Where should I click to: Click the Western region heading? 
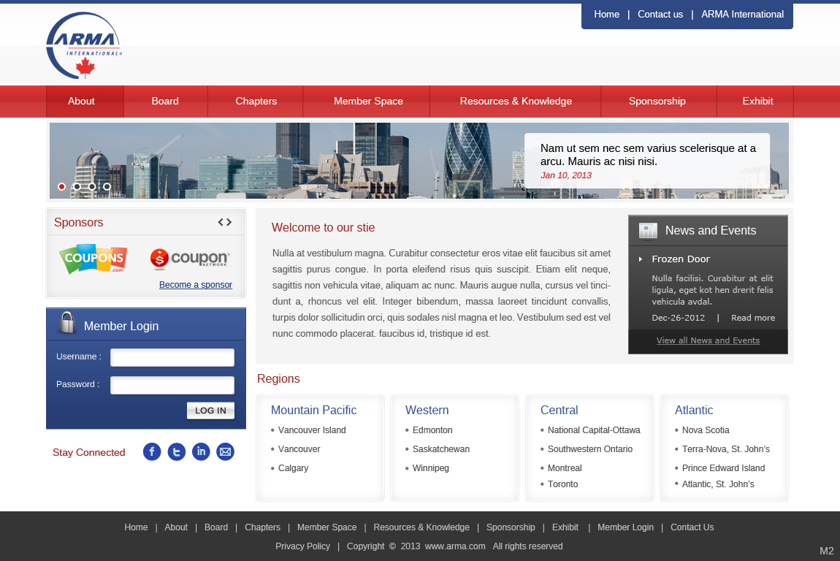point(427,410)
